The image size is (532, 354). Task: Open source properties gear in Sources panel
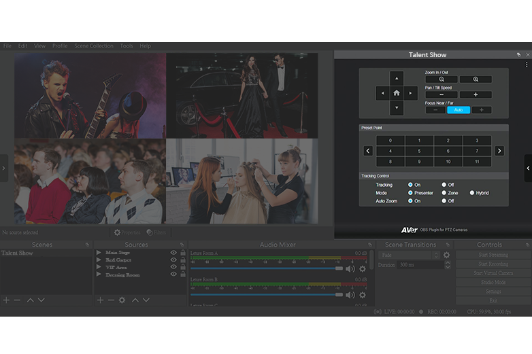[x=122, y=300]
